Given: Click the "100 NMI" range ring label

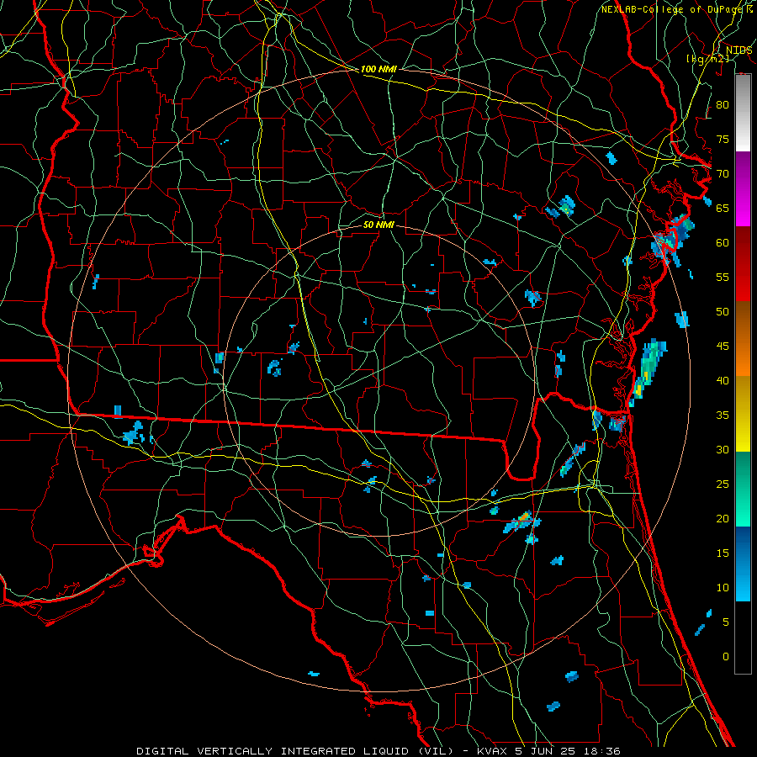Looking at the screenshot, I should click(x=378, y=69).
